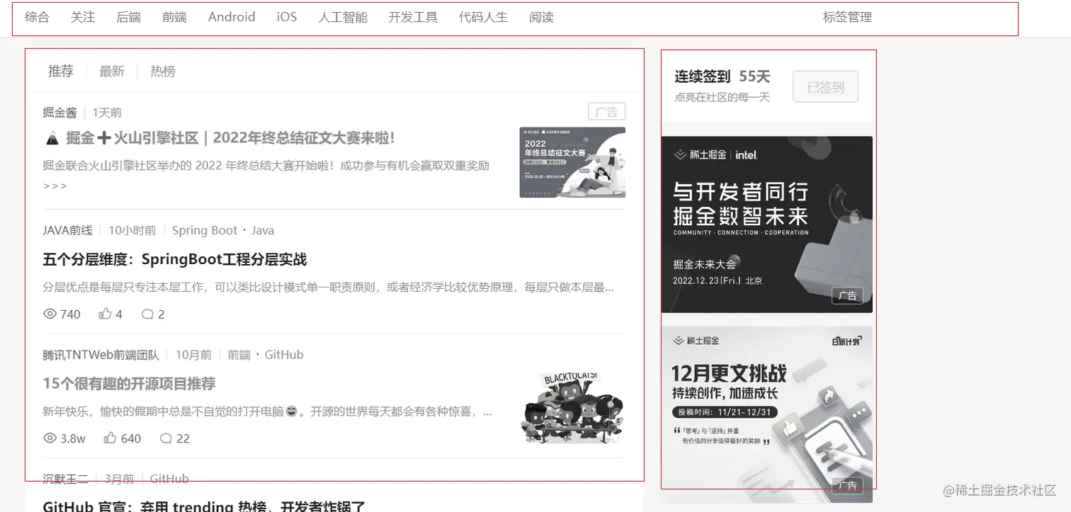Click the BLACKTOCATS article thumbnail

(x=572, y=409)
